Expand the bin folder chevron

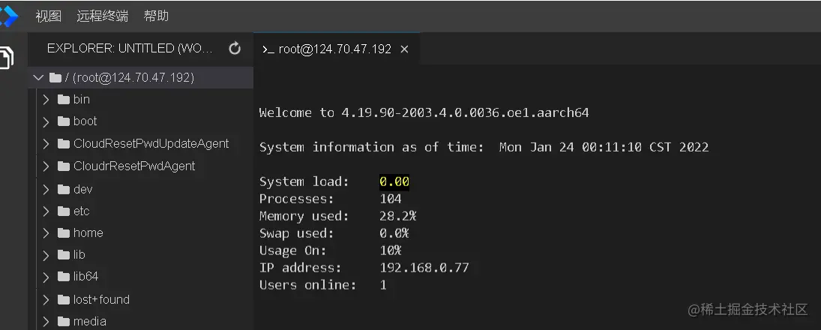46,100
